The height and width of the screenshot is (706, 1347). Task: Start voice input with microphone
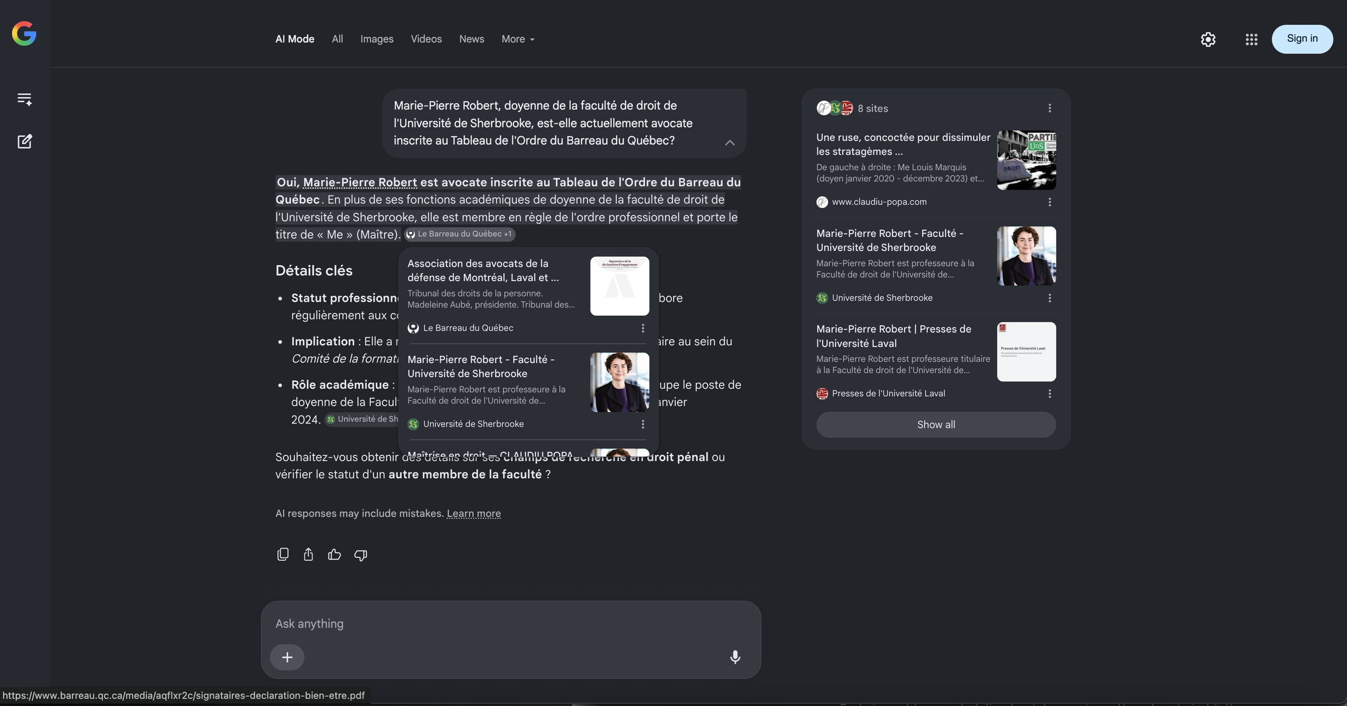[735, 657]
